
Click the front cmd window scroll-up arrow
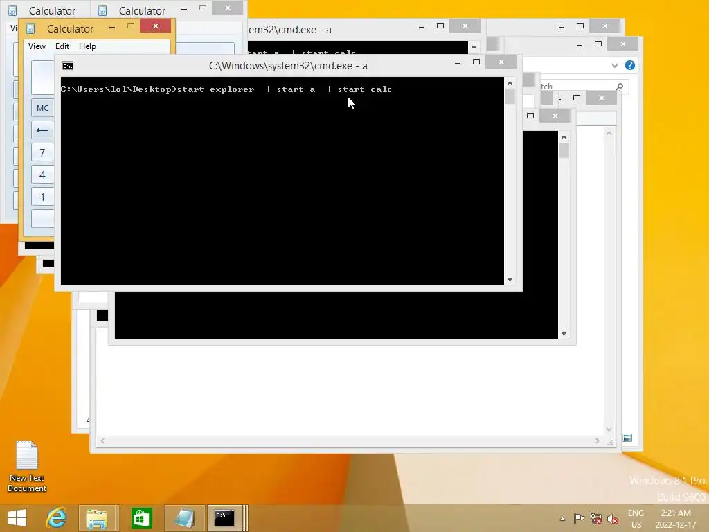(x=510, y=83)
